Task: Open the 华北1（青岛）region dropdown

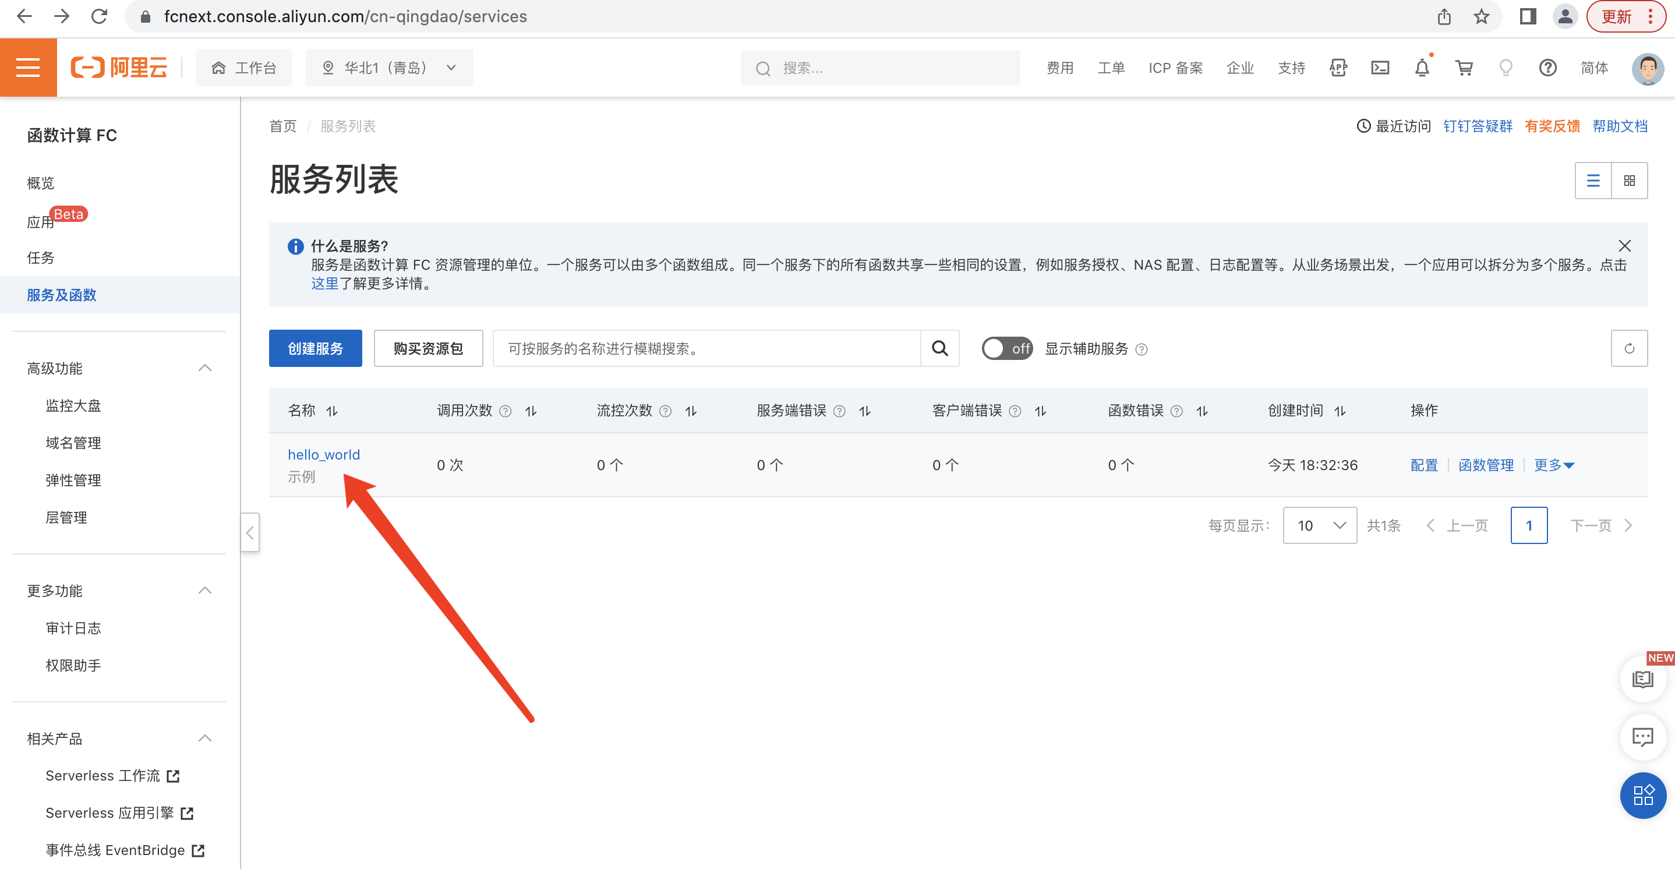Action: pos(390,68)
